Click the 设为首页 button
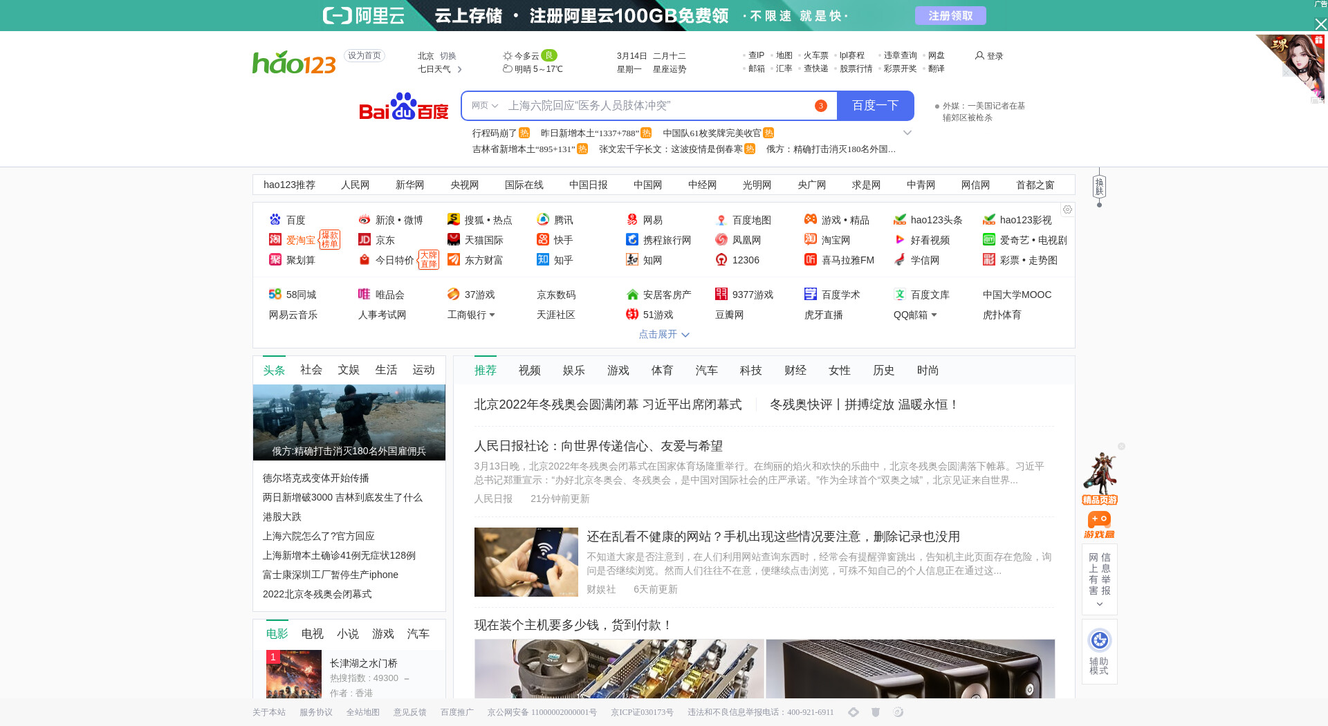This screenshot has width=1328, height=726. 365,56
